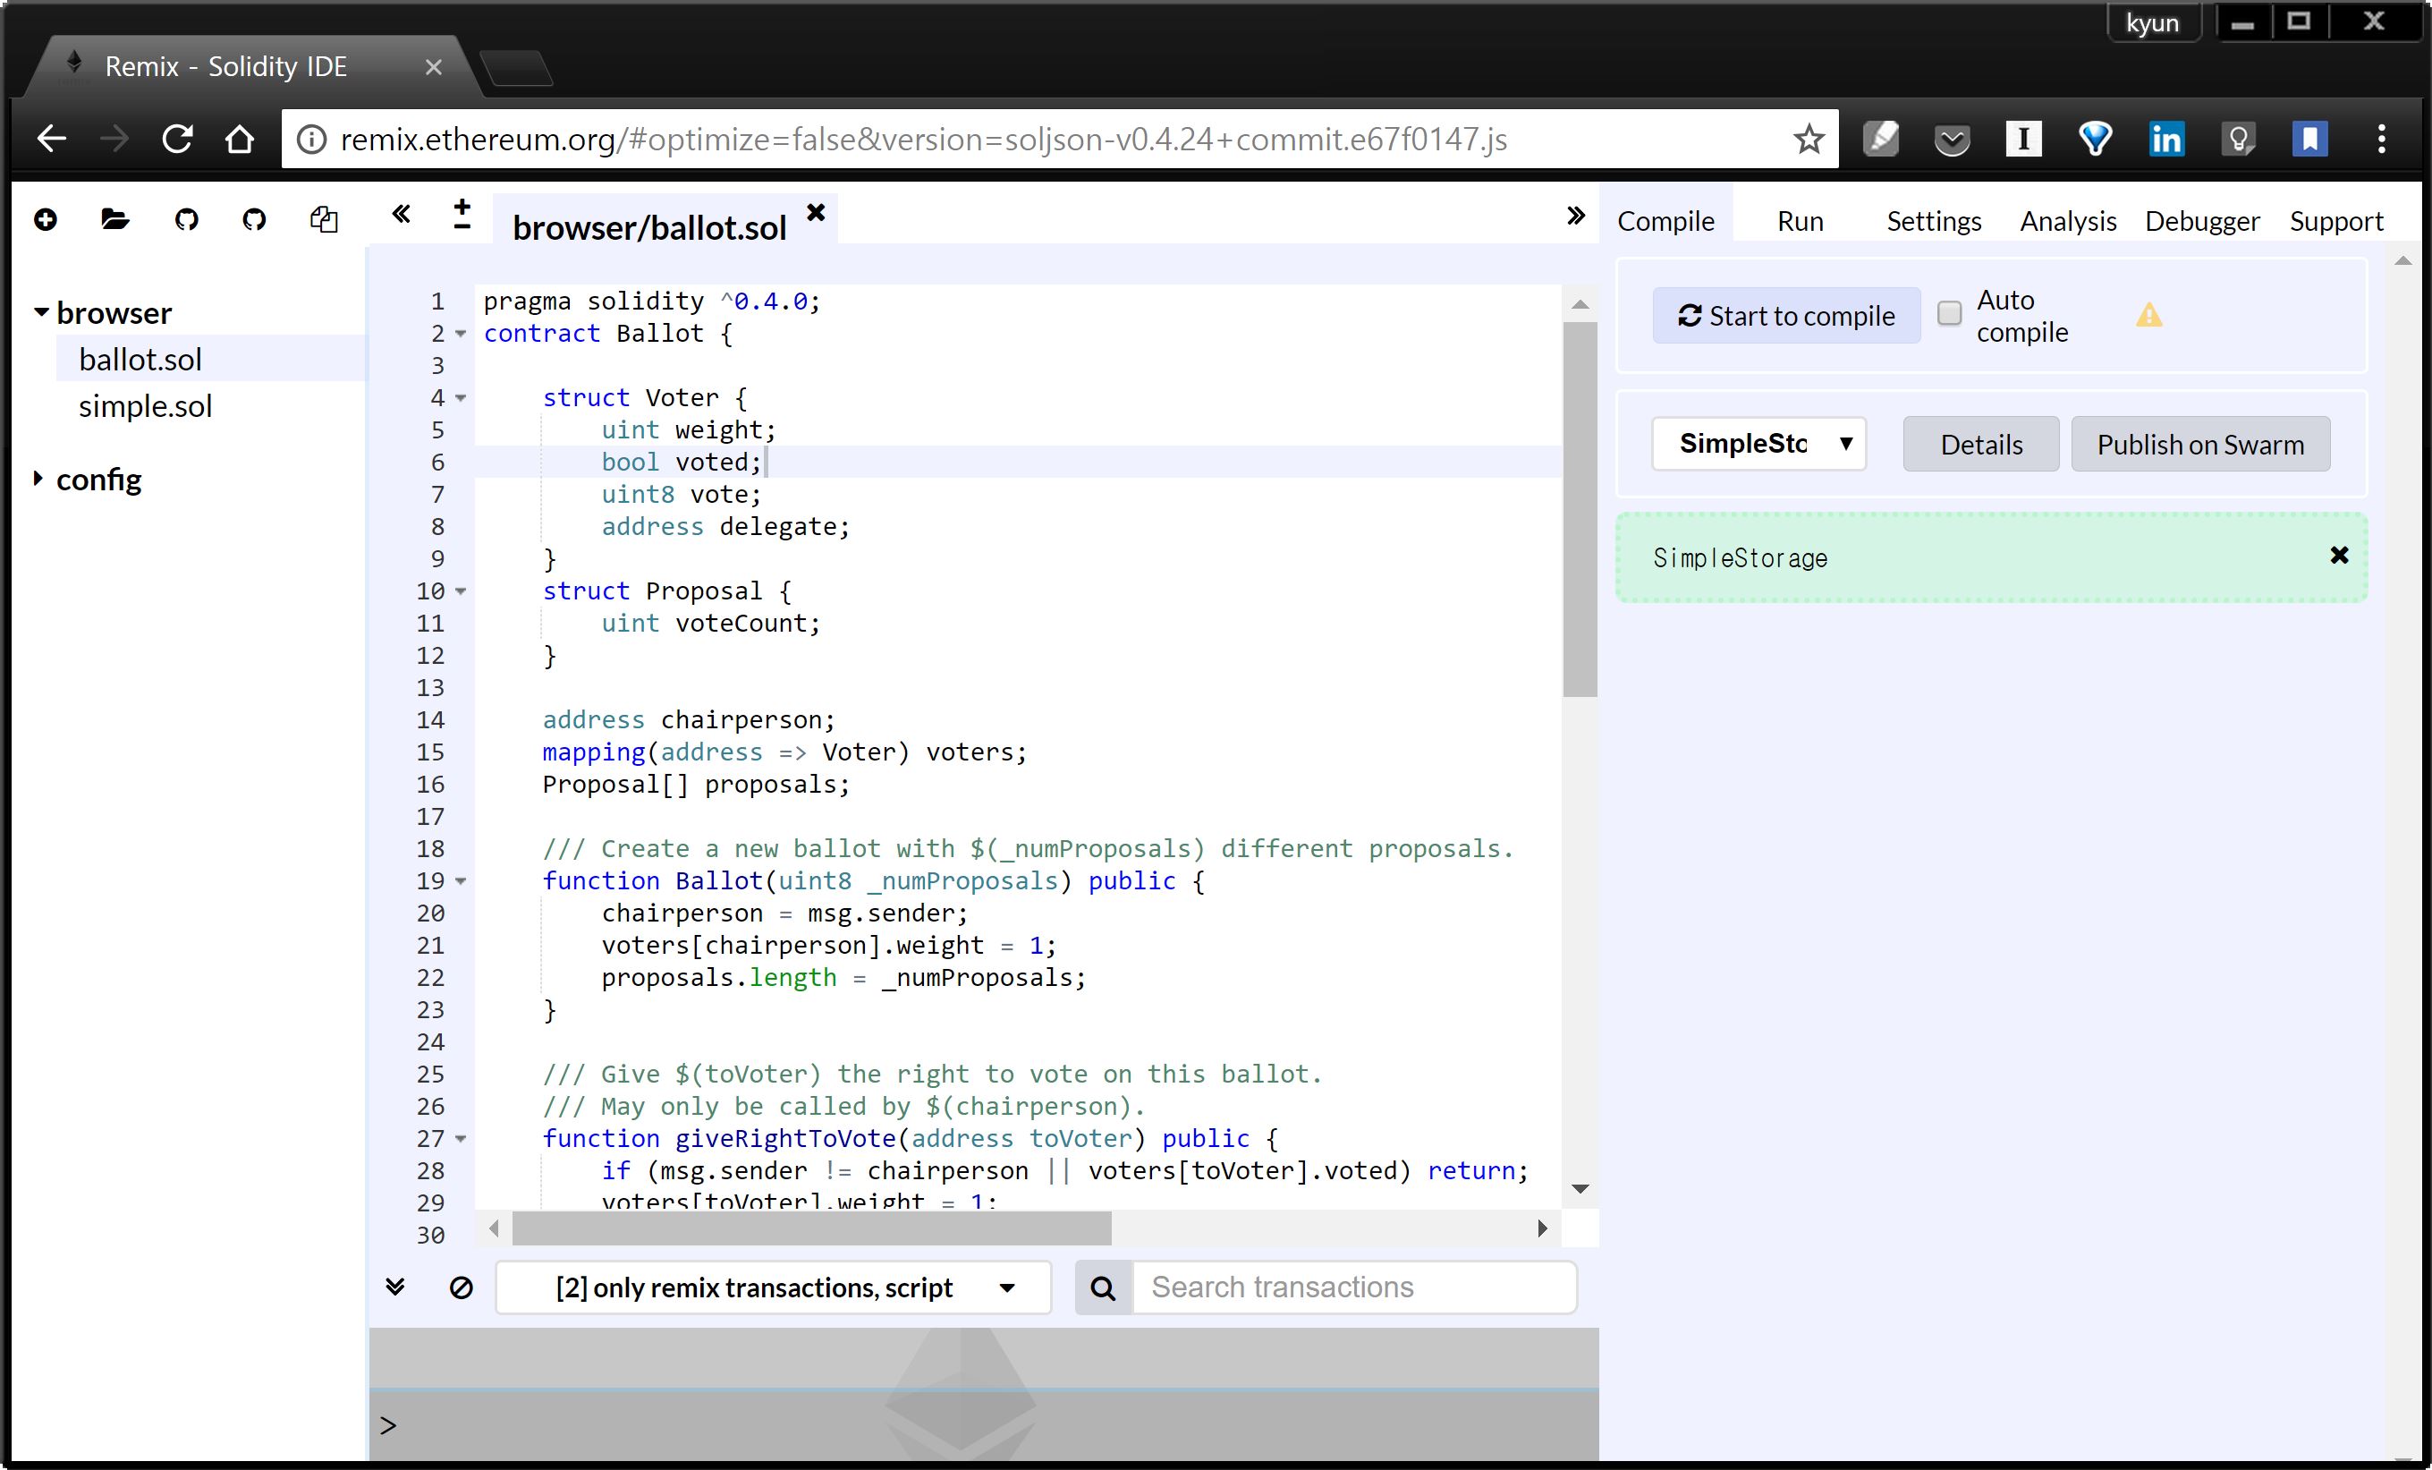This screenshot has width=2432, height=1470.
Task: Open ballot.sol in the file tree
Action: click(140, 360)
